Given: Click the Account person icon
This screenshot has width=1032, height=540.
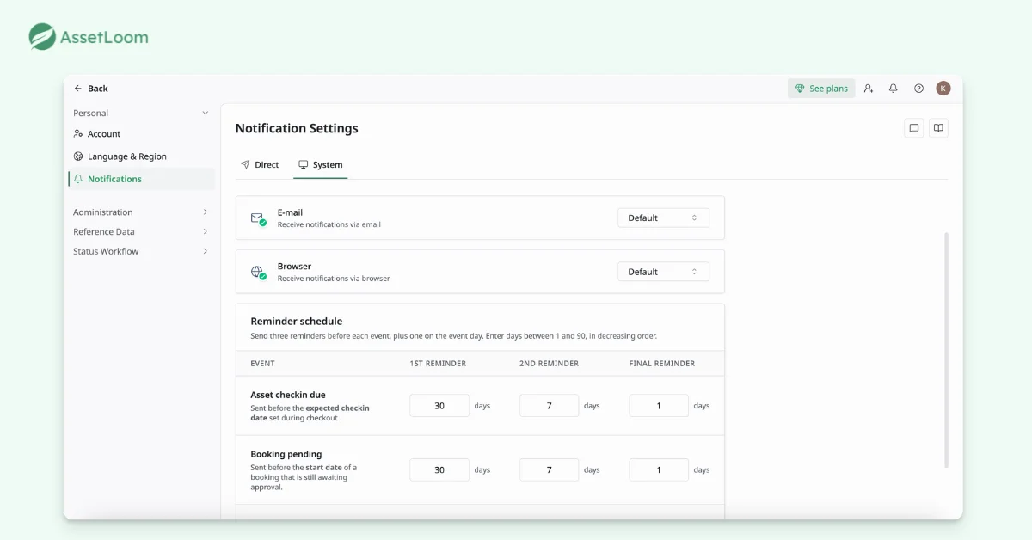Looking at the screenshot, I should coord(78,134).
